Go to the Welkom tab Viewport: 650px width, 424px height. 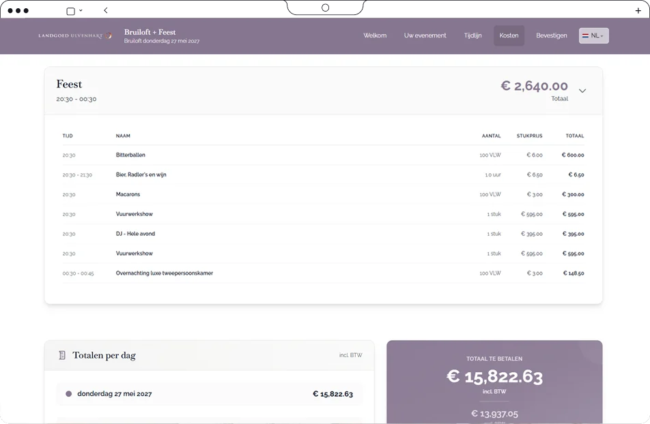pyautogui.click(x=375, y=35)
